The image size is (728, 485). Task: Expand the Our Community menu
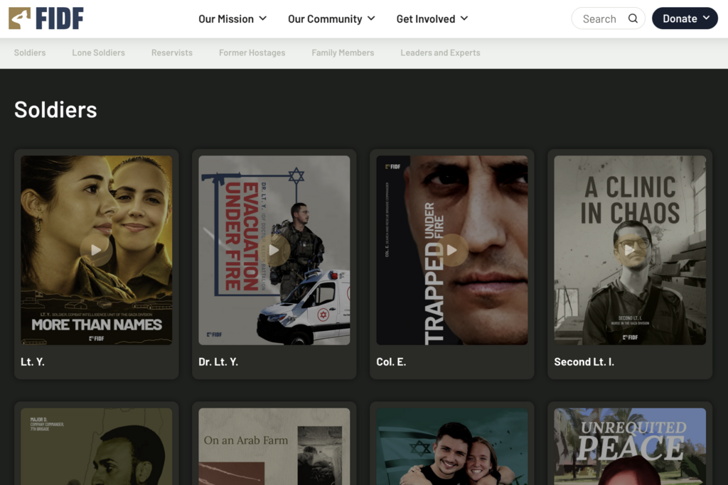(331, 19)
